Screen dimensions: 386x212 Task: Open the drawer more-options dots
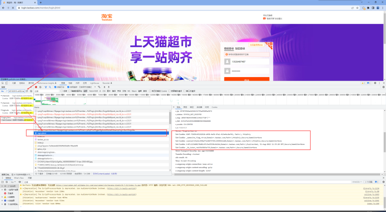(x=2, y=178)
